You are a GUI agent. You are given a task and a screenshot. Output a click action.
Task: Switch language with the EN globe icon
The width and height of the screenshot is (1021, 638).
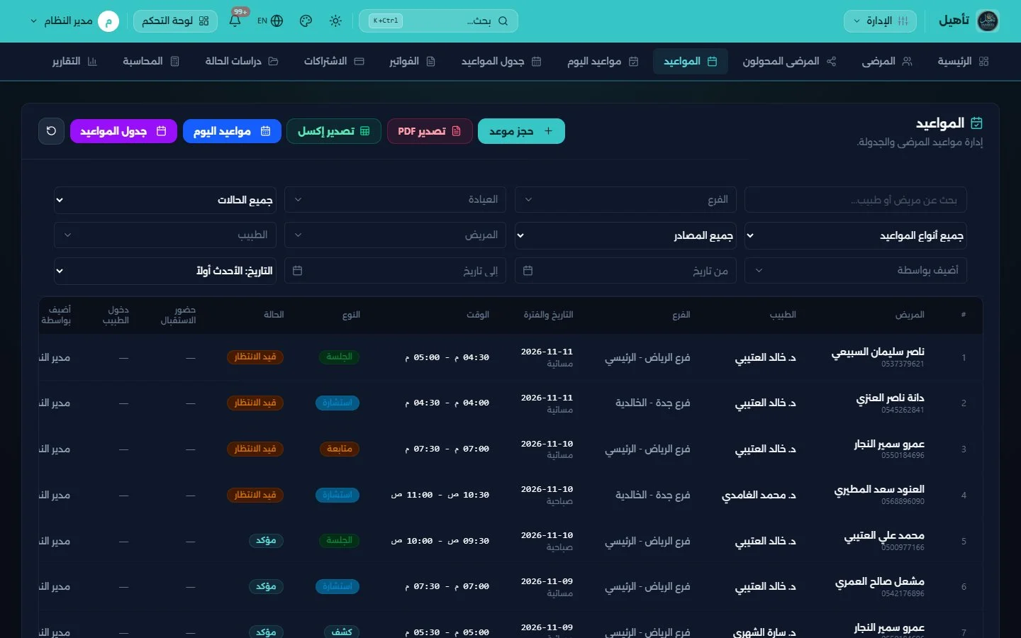271,21
